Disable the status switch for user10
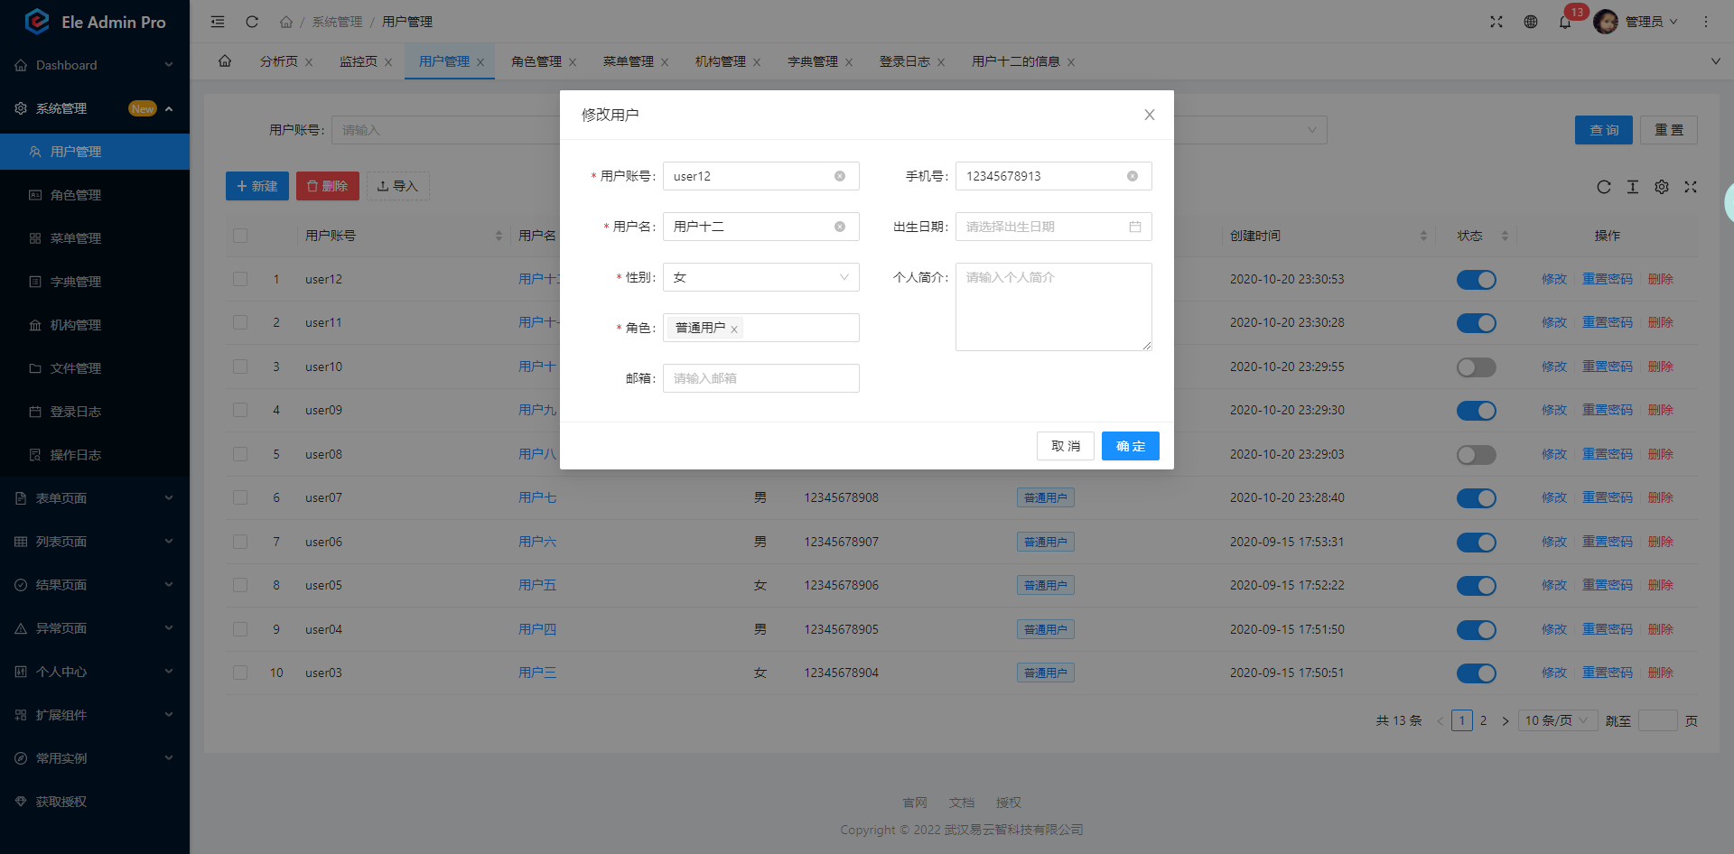Image resolution: width=1734 pixels, height=854 pixels. tap(1476, 367)
